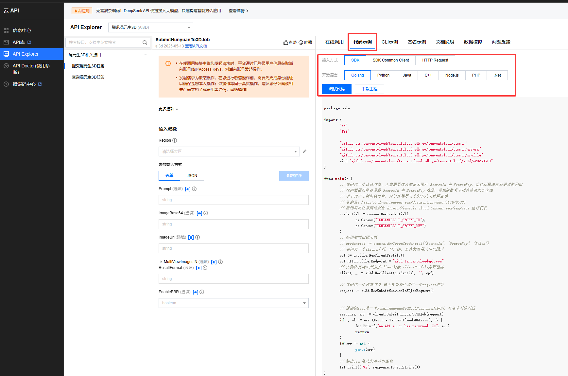Open the 腾讯混元生3D product dropdown
Image resolution: width=568 pixels, height=376 pixels.
pos(151,27)
